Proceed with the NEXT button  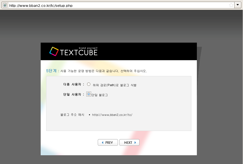point(129,142)
